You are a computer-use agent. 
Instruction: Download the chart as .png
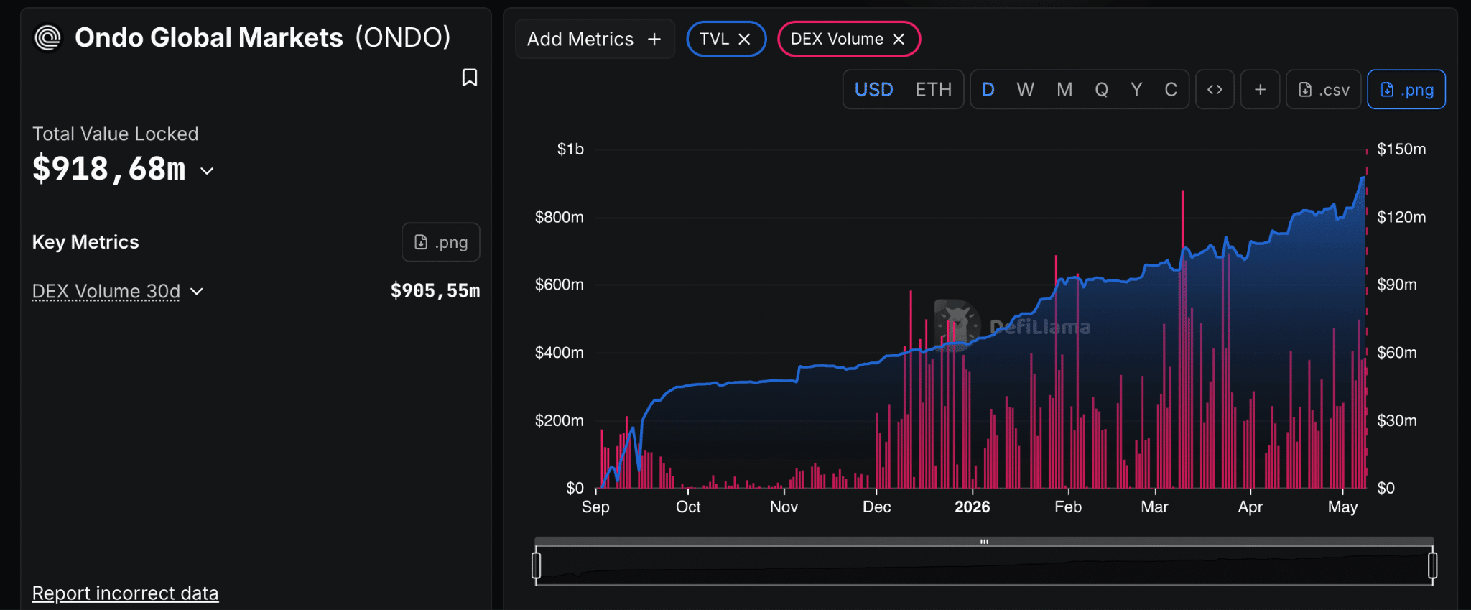click(1406, 89)
